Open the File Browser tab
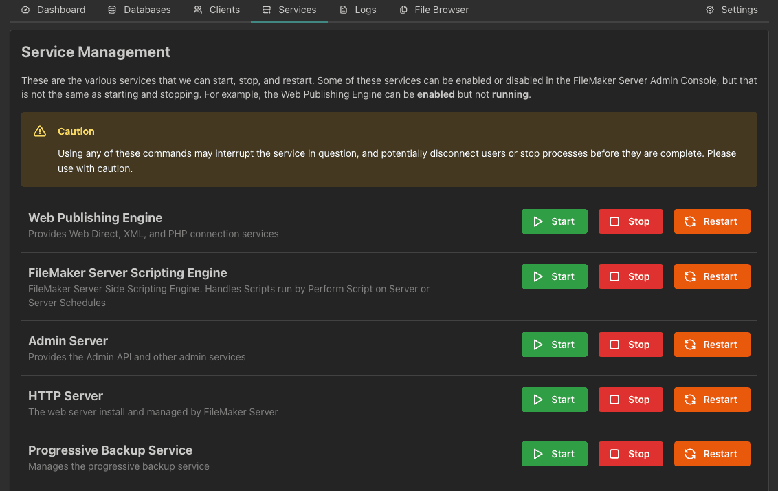778x491 pixels. coord(434,10)
